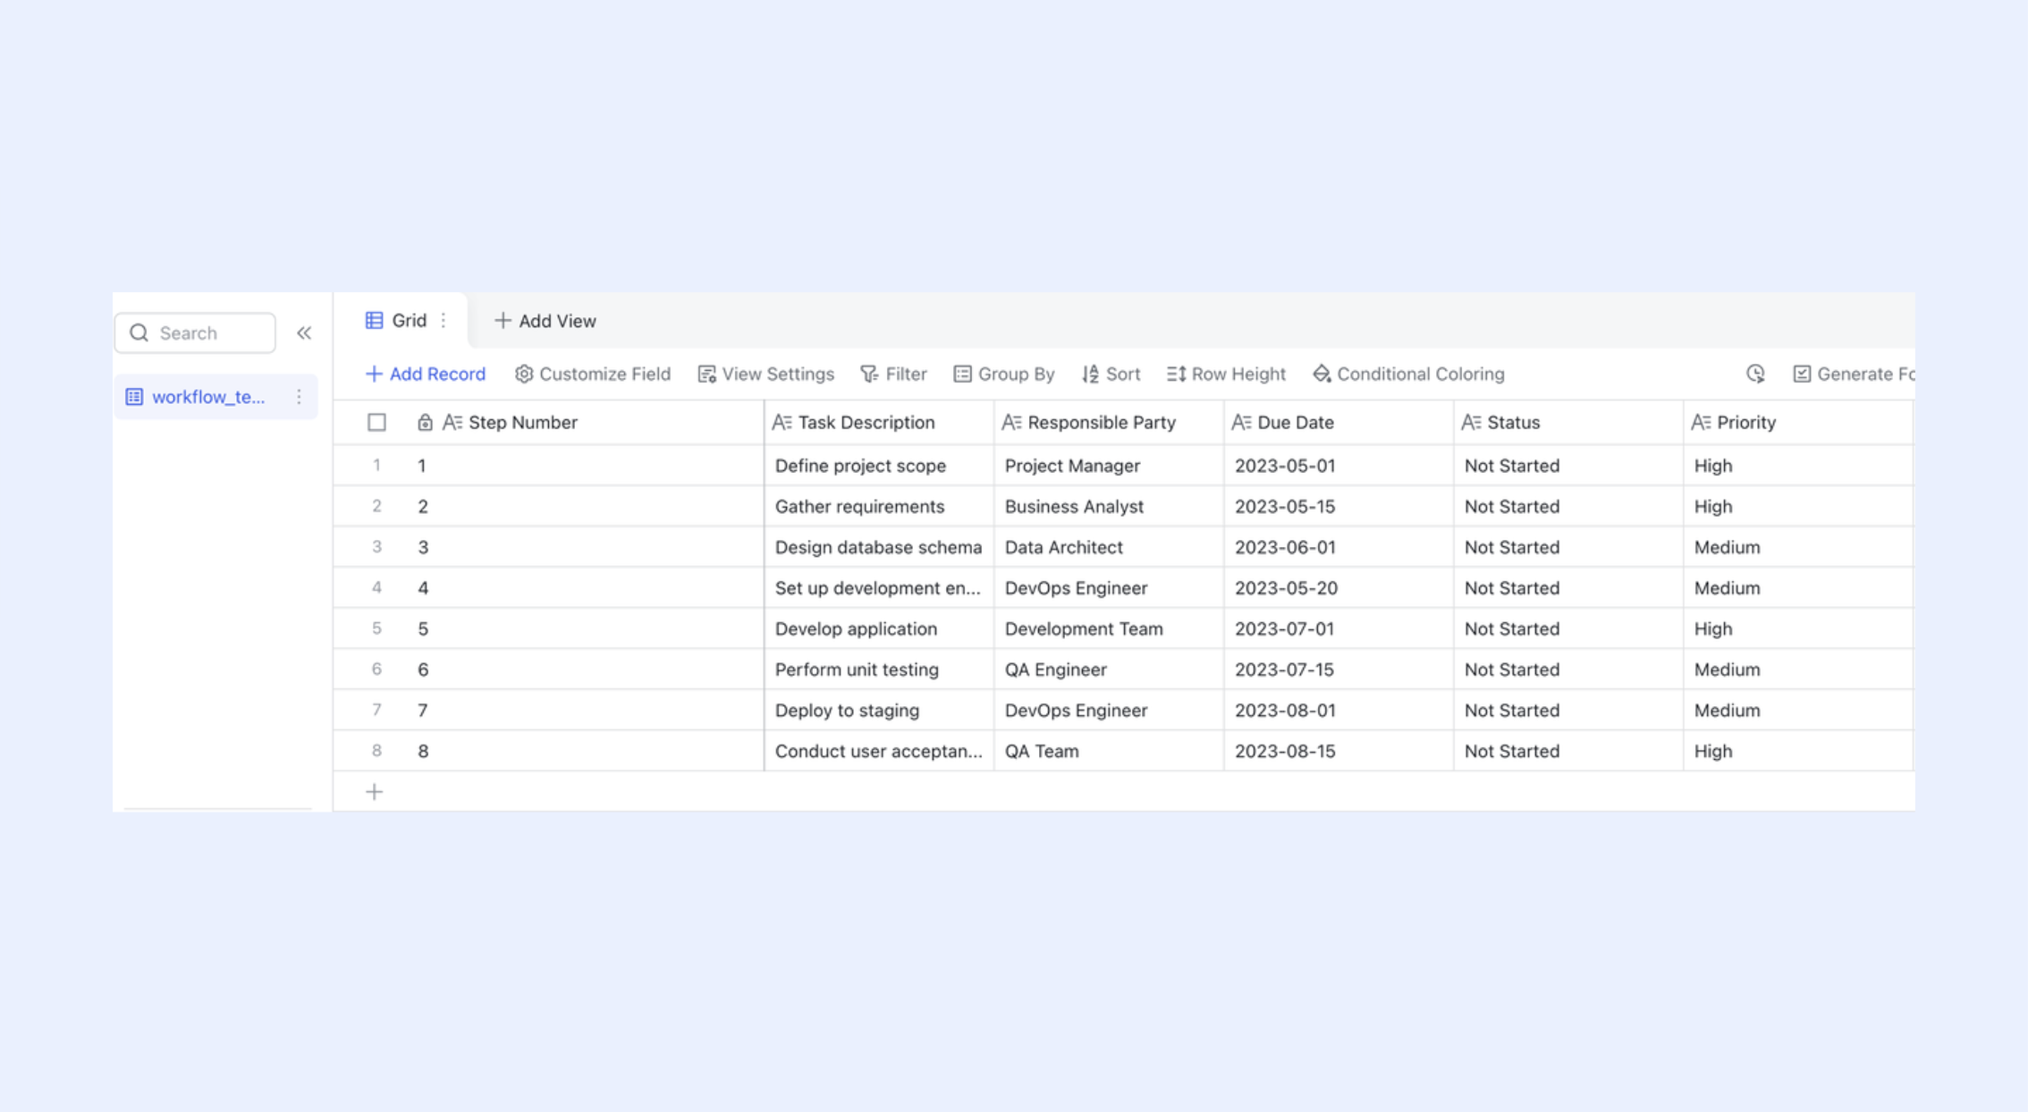Screen dimensions: 2028x1112
Task: Click the workflow table sheet icon
Action: coord(134,397)
